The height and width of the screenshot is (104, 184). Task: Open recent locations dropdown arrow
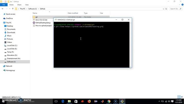coord(10,9)
